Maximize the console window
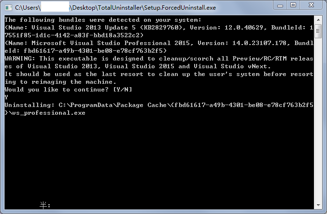 (293, 5)
